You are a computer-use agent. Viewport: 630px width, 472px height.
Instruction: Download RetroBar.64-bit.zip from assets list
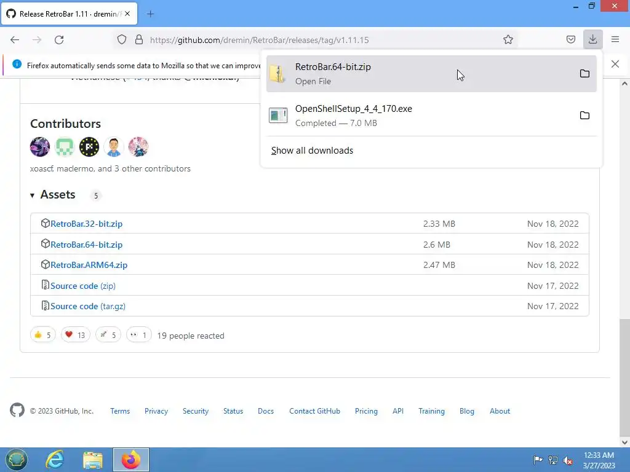86,245
